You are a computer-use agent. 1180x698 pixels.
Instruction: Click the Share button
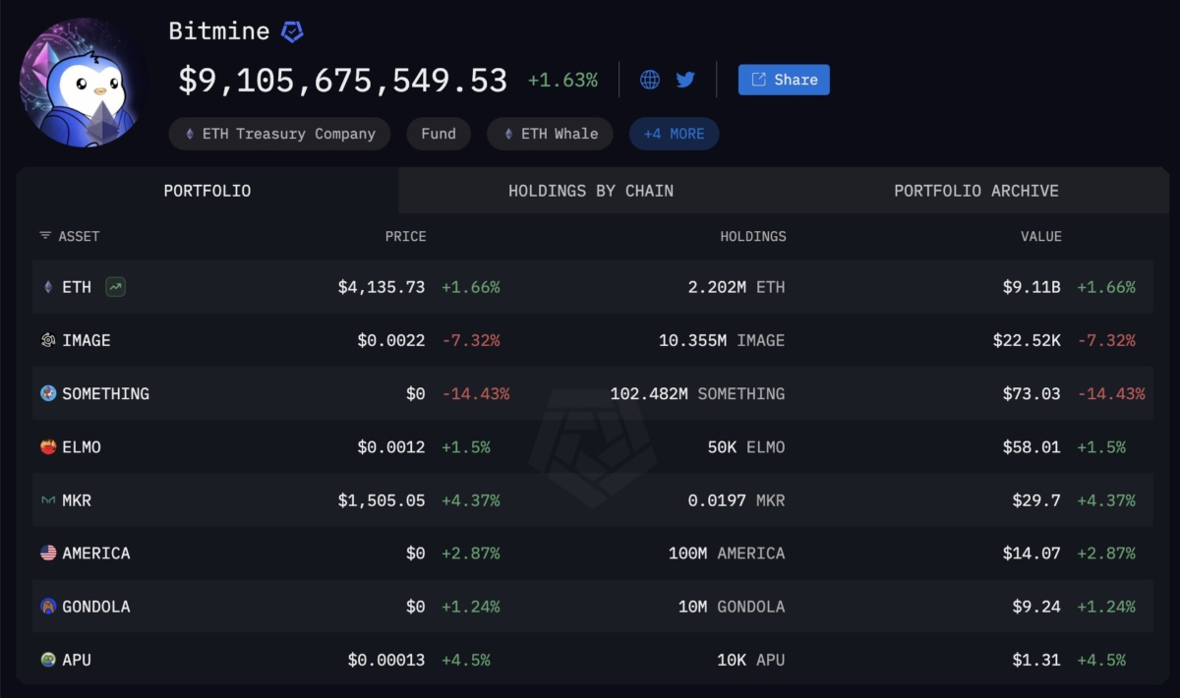tap(784, 80)
